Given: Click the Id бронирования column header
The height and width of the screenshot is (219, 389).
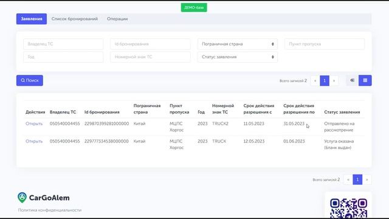Looking at the screenshot, I should click(102, 112).
